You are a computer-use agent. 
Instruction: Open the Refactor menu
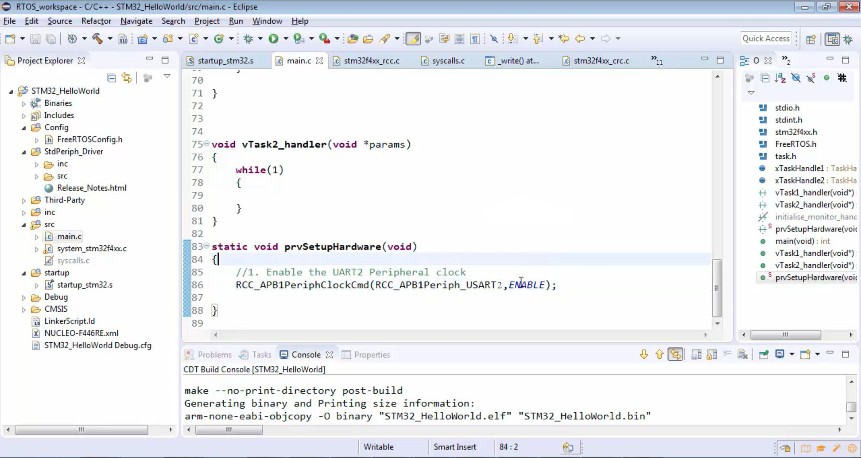[x=96, y=21]
